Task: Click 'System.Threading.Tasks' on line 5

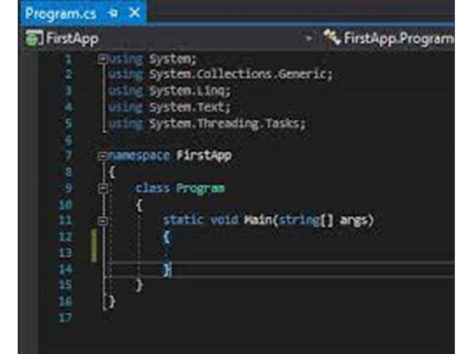Action: click(225, 123)
